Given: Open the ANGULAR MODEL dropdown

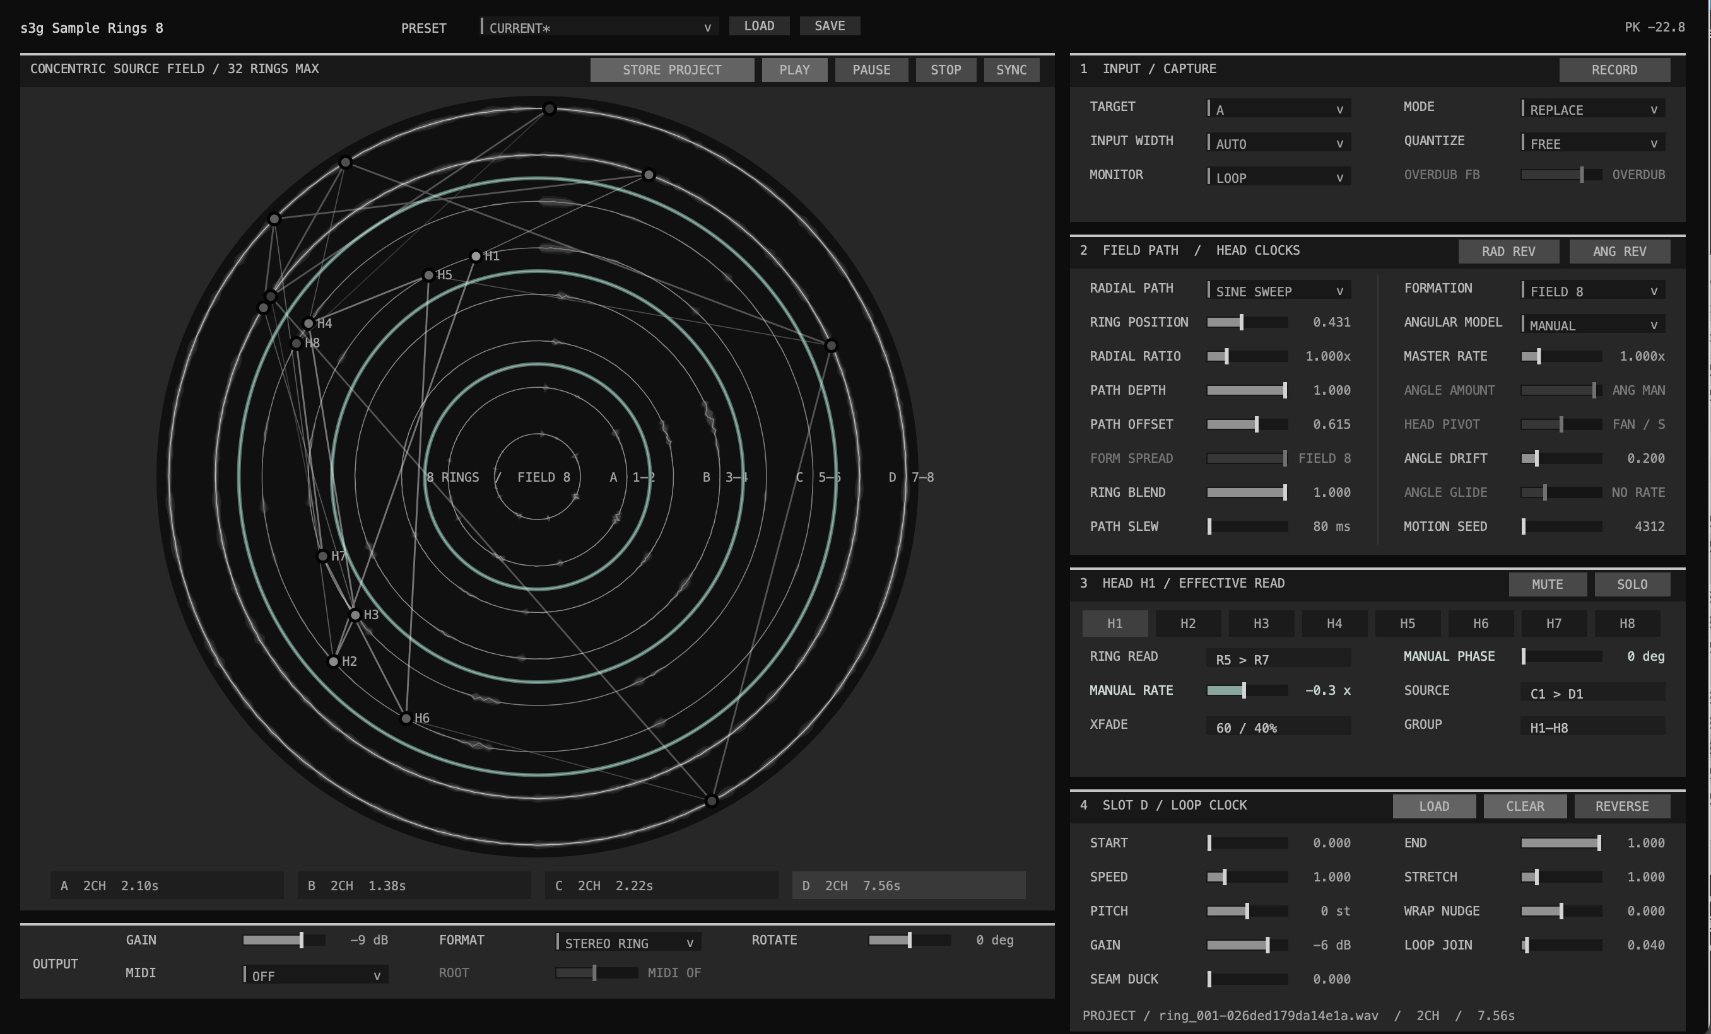Looking at the screenshot, I should pyautogui.click(x=1593, y=325).
